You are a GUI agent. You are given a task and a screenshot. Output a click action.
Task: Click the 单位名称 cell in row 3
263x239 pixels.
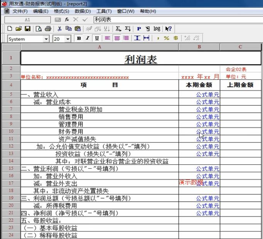(99, 76)
